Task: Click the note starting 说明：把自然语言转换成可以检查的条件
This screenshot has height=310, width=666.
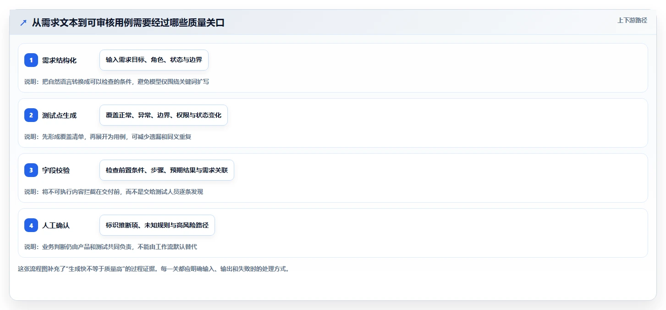Action: coord(117,82)
